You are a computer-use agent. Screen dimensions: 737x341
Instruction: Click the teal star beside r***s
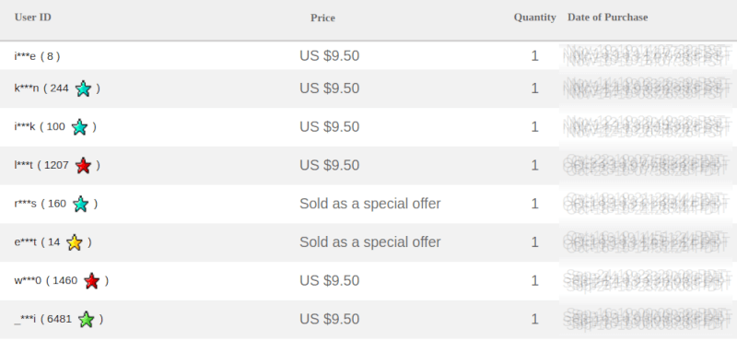[81, 204]
